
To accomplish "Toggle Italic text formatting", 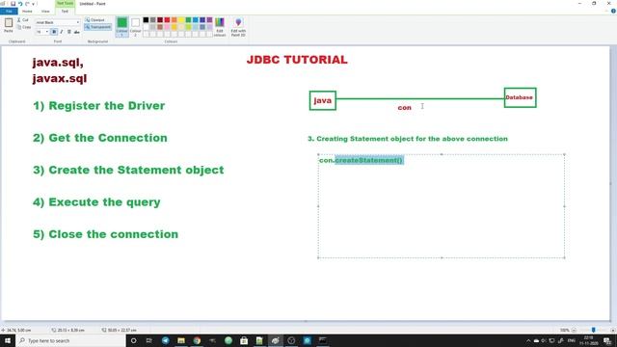I will tap(62, 32).
